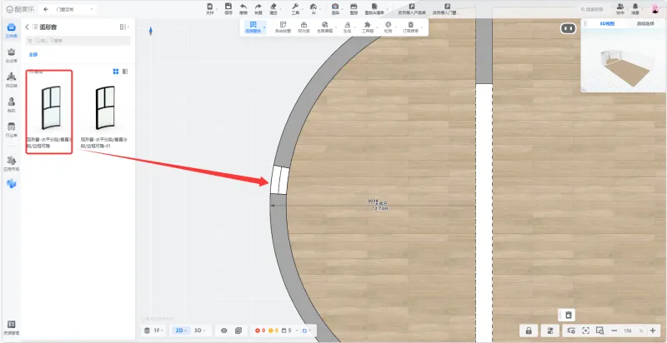Switch to 3D view mode
This screenshot has width=667, height=343.
pos(198,331)
